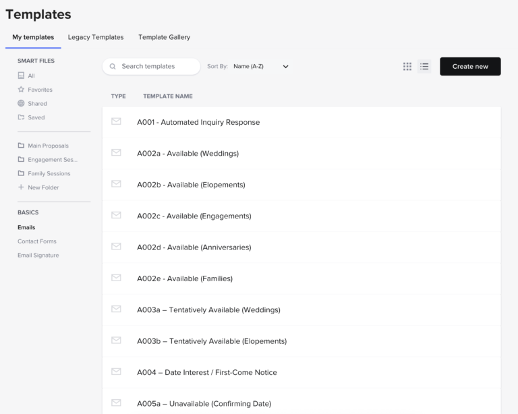Open the Sort By Name (A-Z) dropdown
The width and height of the screenshot is (518, 414).
(260, 66)
